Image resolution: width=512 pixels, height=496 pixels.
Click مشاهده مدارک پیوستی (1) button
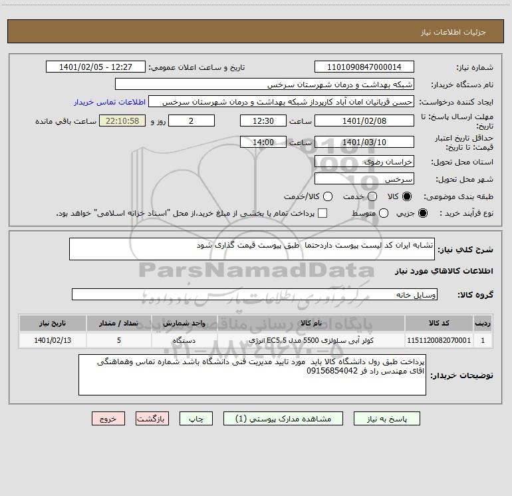point(283,419)
